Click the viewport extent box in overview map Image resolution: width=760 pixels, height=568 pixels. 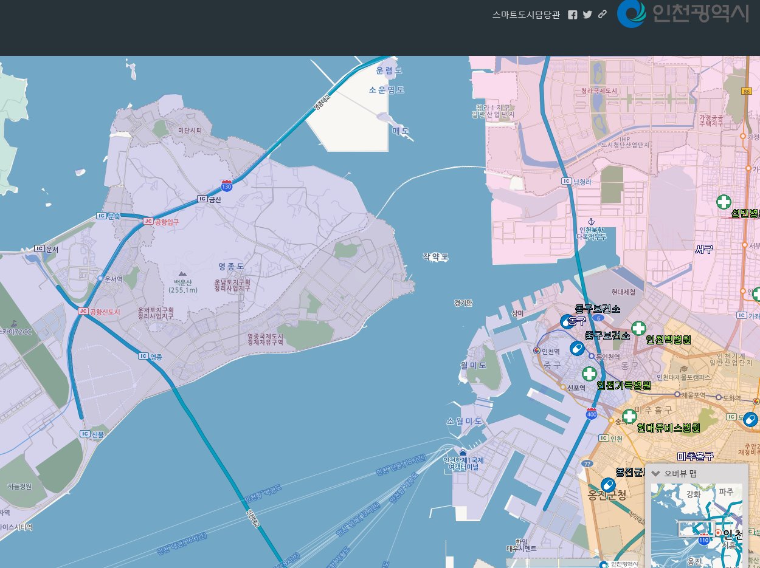pos(696,529)
